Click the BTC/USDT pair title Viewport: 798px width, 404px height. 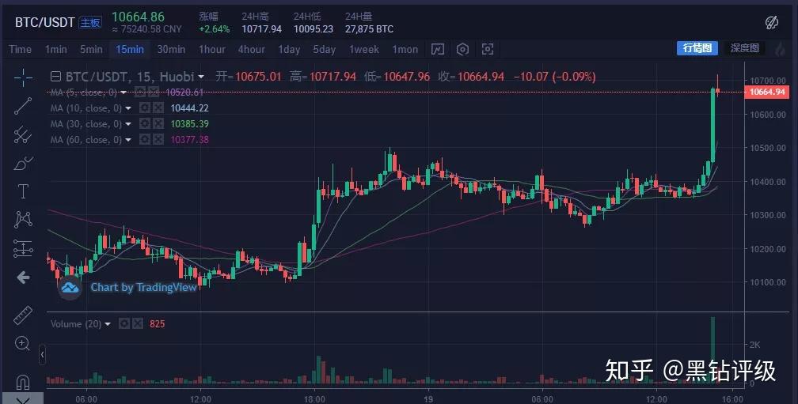pyautogui.click(x=45, y=22)
